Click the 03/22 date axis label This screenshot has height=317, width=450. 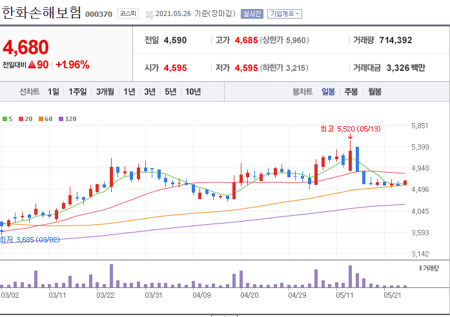tap(105, 295)
